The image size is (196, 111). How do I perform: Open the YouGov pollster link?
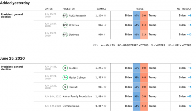tap(73, 68)
